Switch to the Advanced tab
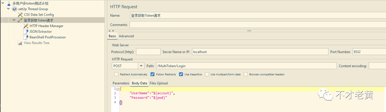Screen dimensions: 386x112 pyautogui.click(x=126, y=36)
